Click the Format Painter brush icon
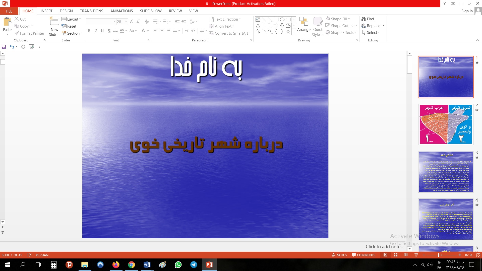The height and width of the screenshot is (271, 482). [x=17, y=33]
